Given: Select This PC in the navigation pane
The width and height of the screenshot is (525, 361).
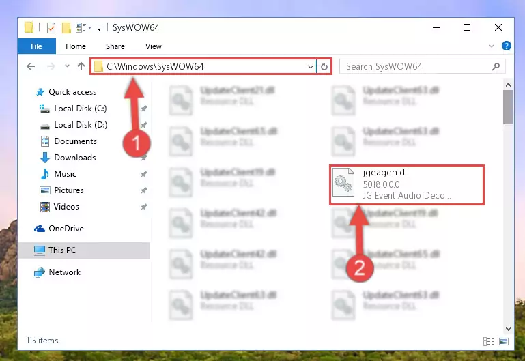Looking at the screenshot, I should (x=84, y=250).
